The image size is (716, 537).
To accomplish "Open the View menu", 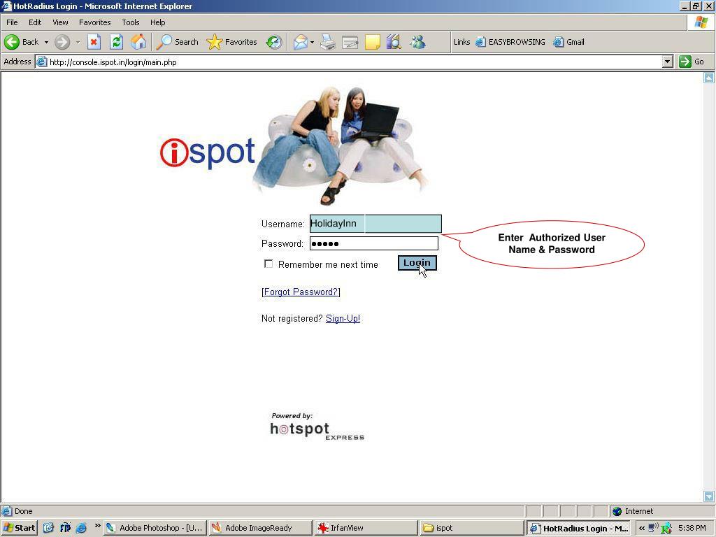I will coord(60,22).
